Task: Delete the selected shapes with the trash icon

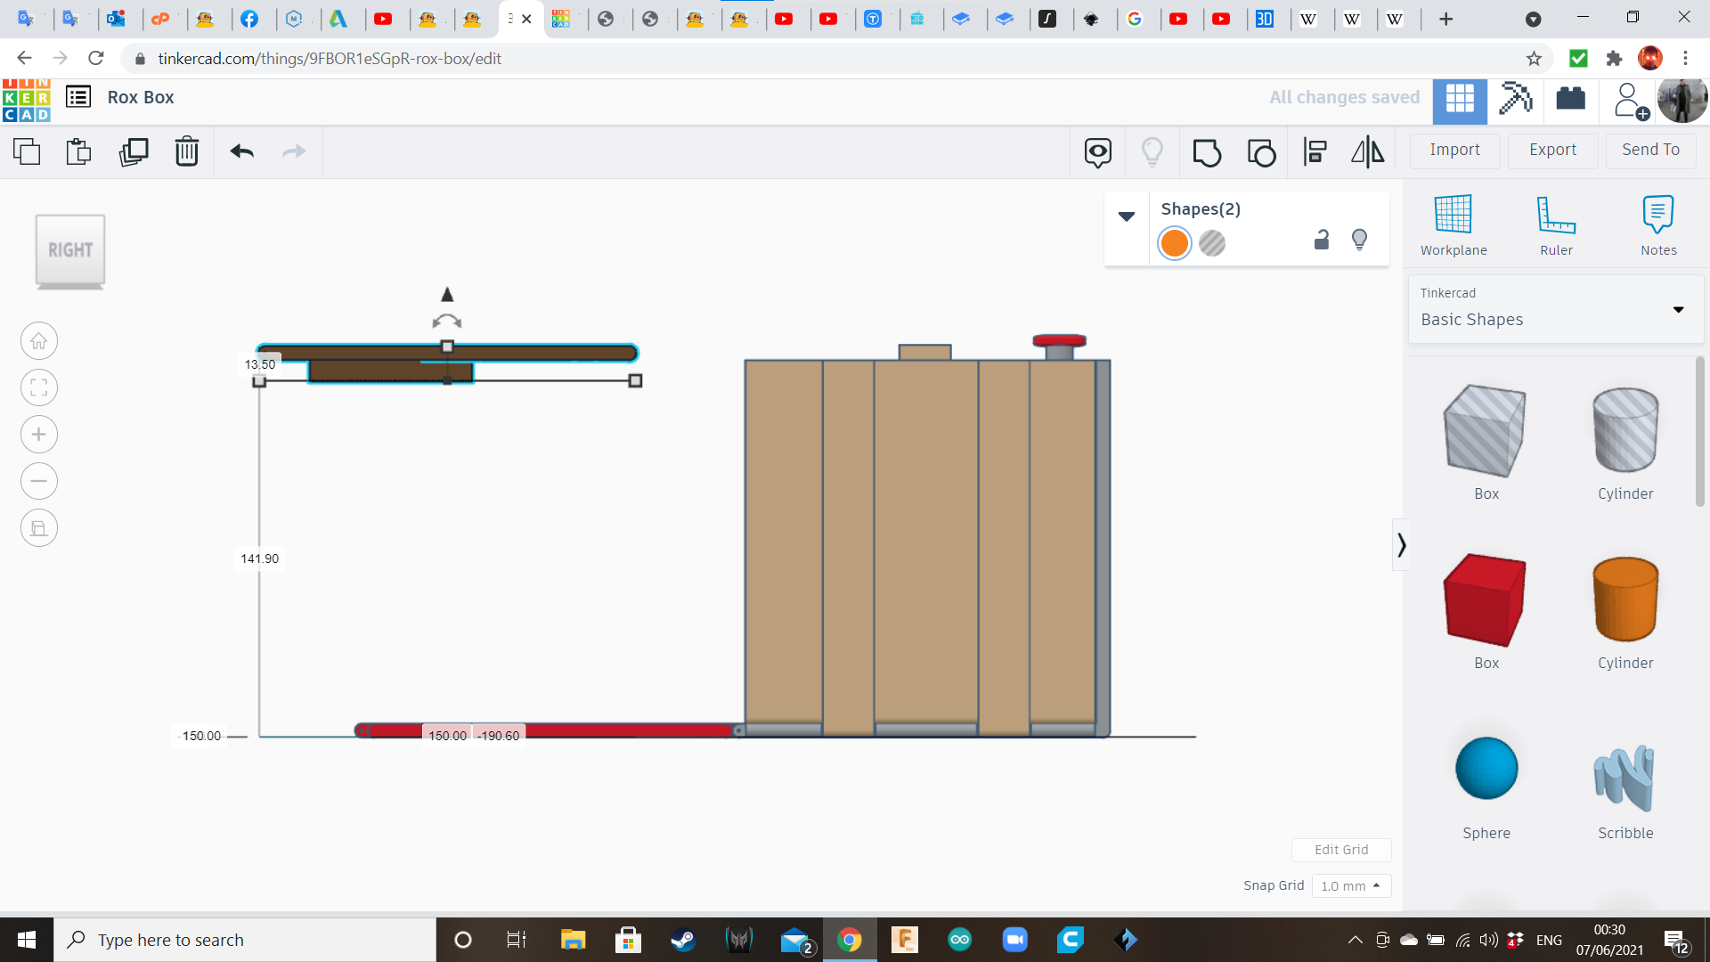Action: pyautogui.click(x=187, y=152)
